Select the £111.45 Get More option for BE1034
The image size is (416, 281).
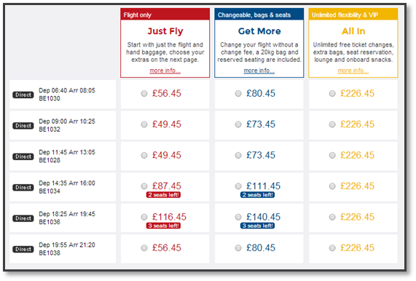click(238, 186)
